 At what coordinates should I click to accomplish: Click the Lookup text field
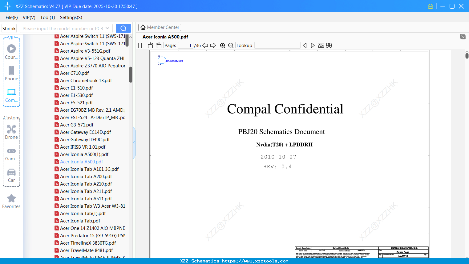point(277,46)
